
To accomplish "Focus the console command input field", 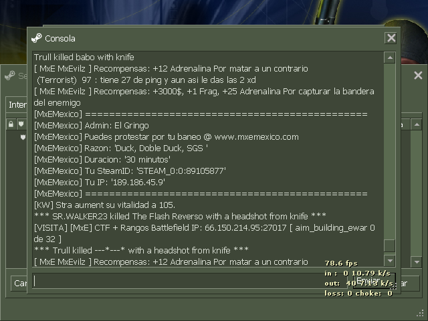I will [190, 281].
